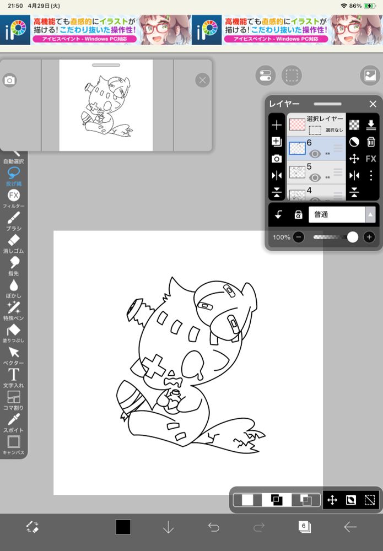Open layer more options three dots

[371, 175]
